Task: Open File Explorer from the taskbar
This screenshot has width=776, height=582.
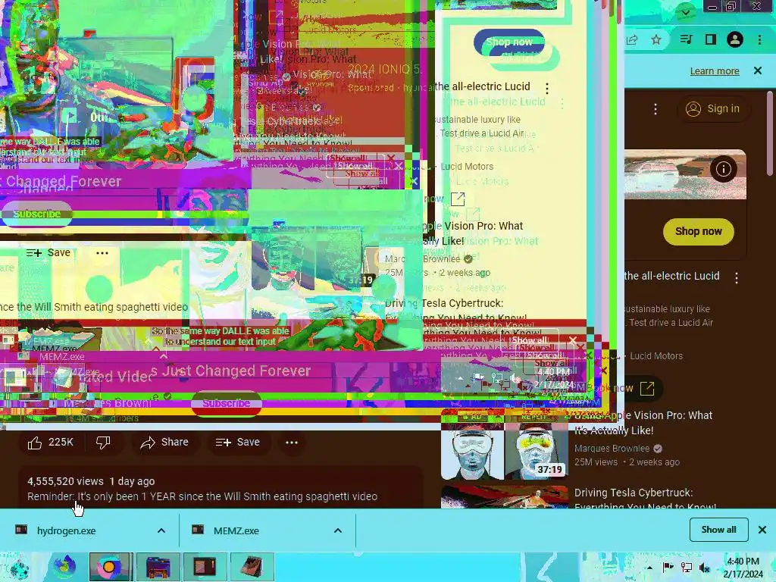Action: coord(158,567)
